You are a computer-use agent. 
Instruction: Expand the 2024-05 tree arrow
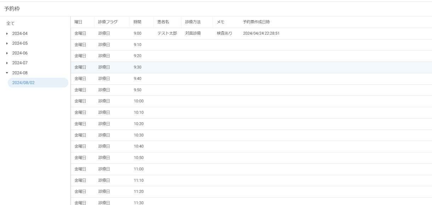pyautogui.click(x=7, y=43)
